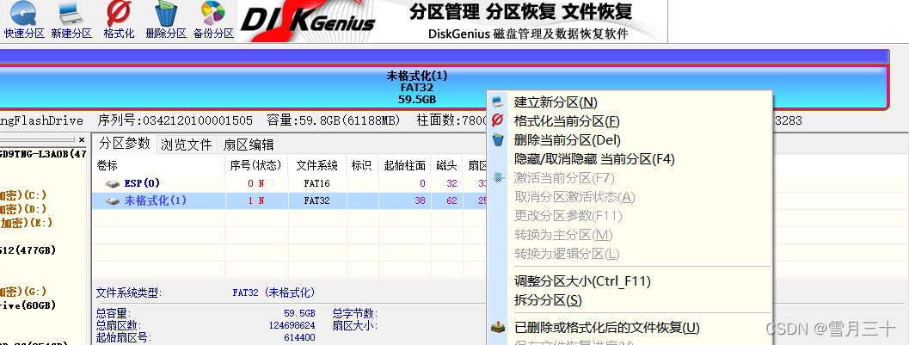Click the '0 N' status cell

pyautogui.click(x=255, y=184)
